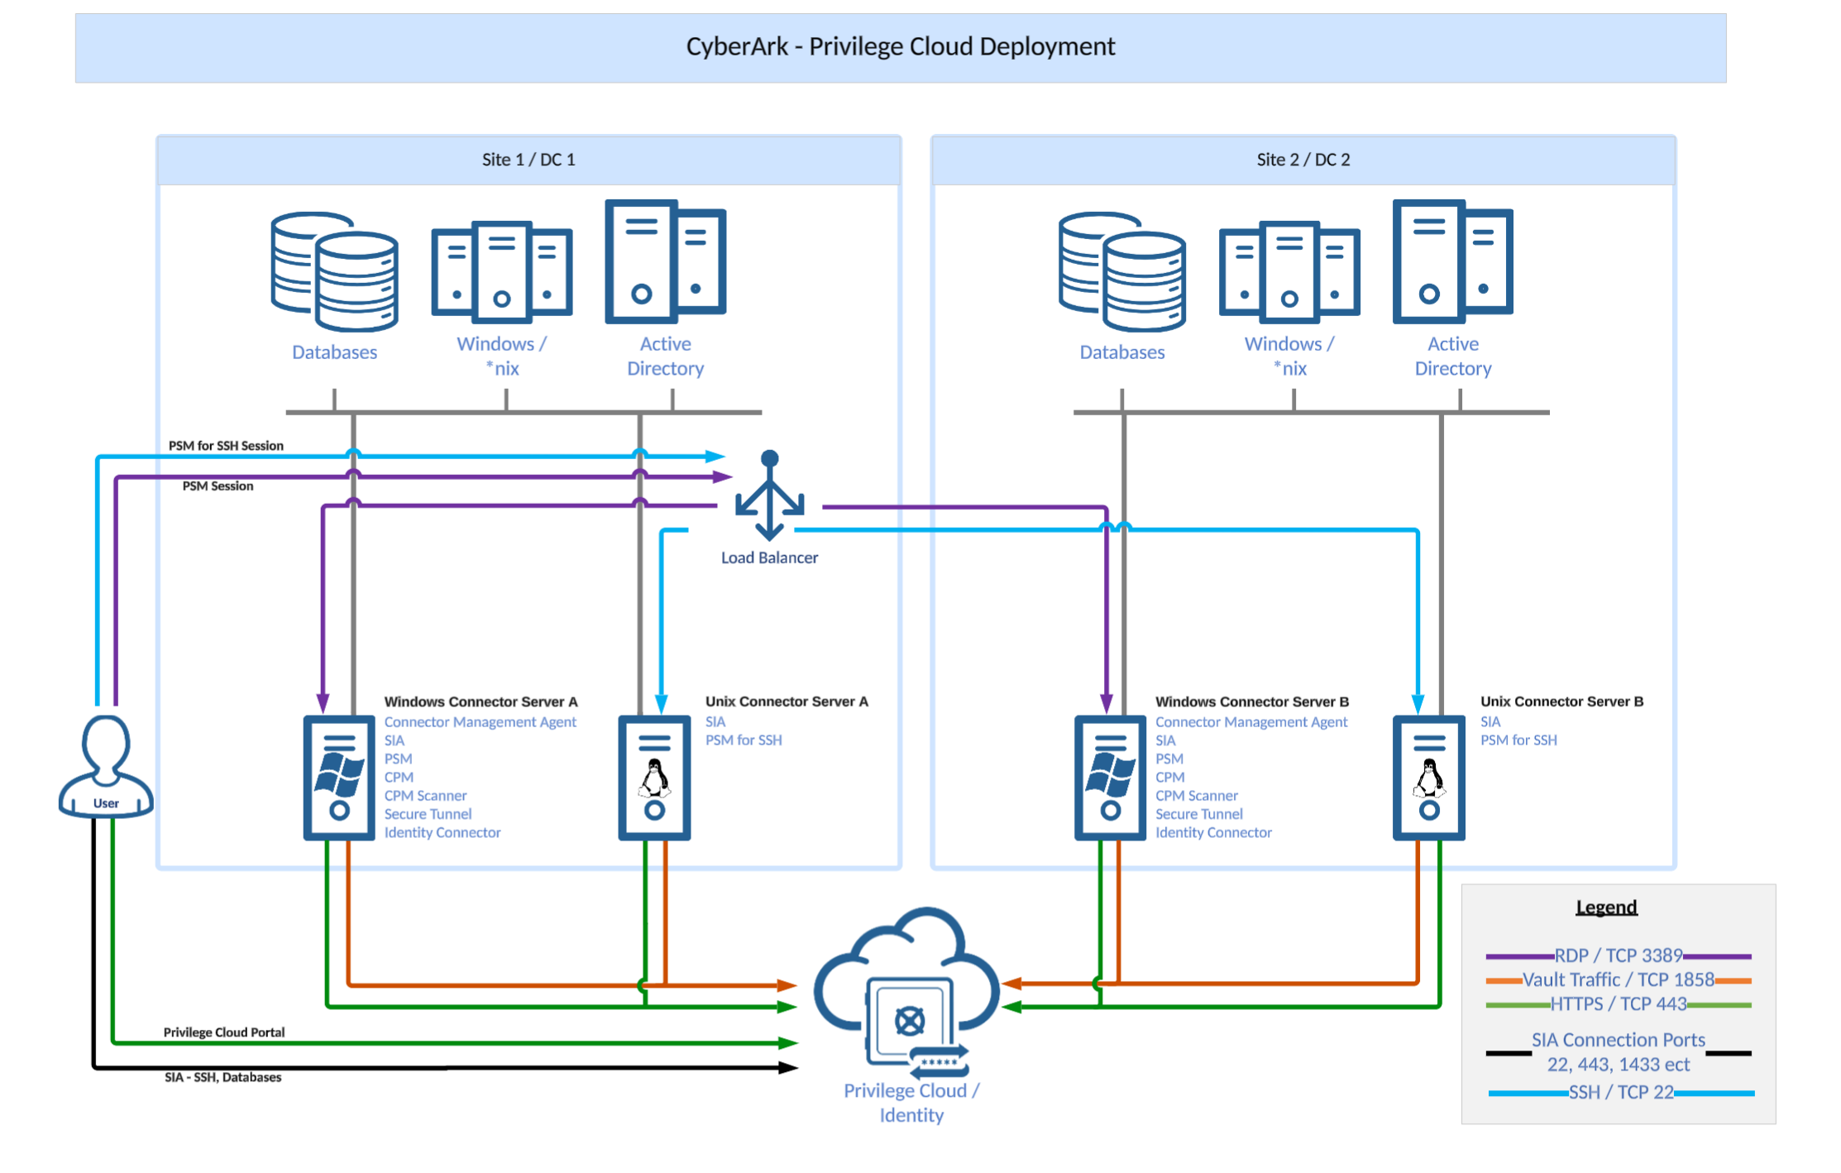Click Unix Connector Server A penguin icon
The width and height of the screenshot is (1841, 1173).
(x=654, y=778)
